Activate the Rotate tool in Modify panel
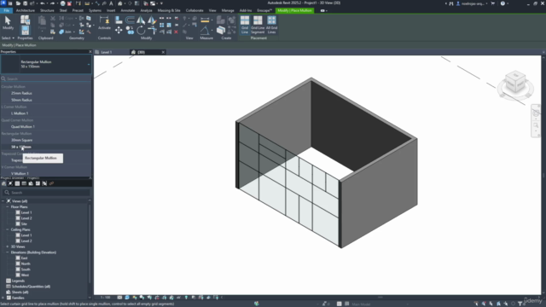 141,31
